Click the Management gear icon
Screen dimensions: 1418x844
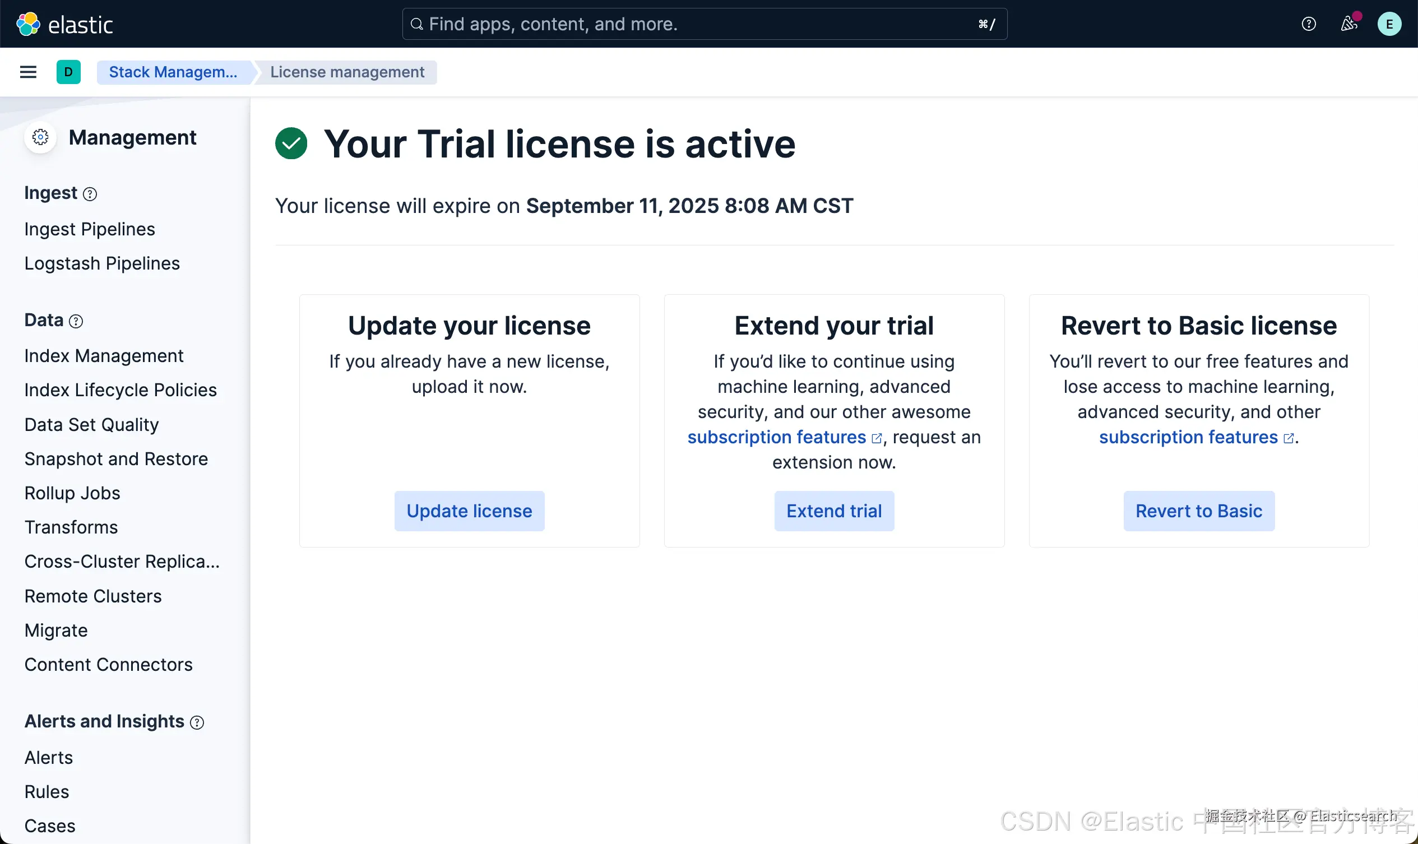pyautogui.click(x=40, y=137)
